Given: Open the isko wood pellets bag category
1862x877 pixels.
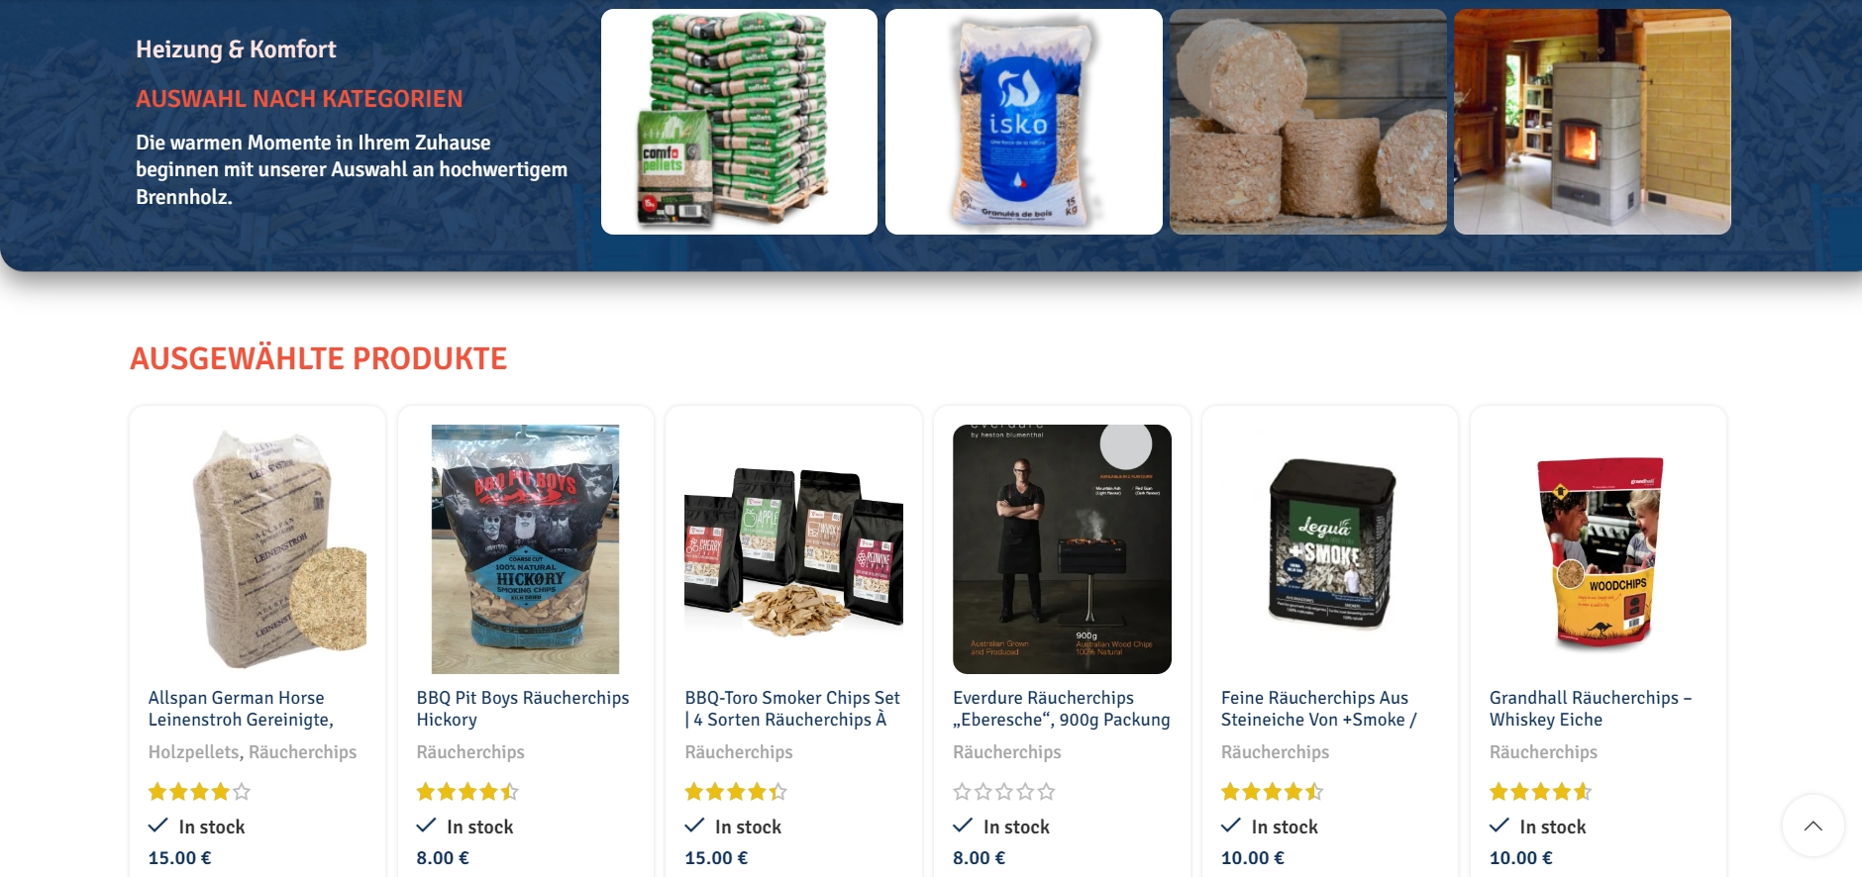Looking at the screenshot, I should pyautogui.click(x=1023, y=122).
